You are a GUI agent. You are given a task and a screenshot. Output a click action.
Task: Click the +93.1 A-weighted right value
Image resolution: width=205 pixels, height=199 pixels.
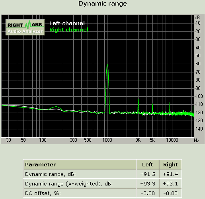coord(170,184)
